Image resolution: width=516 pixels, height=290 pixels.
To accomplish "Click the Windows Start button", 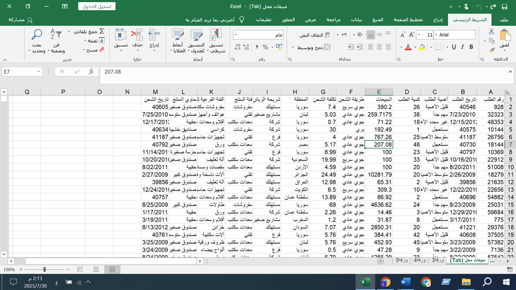I will point(506,282).
